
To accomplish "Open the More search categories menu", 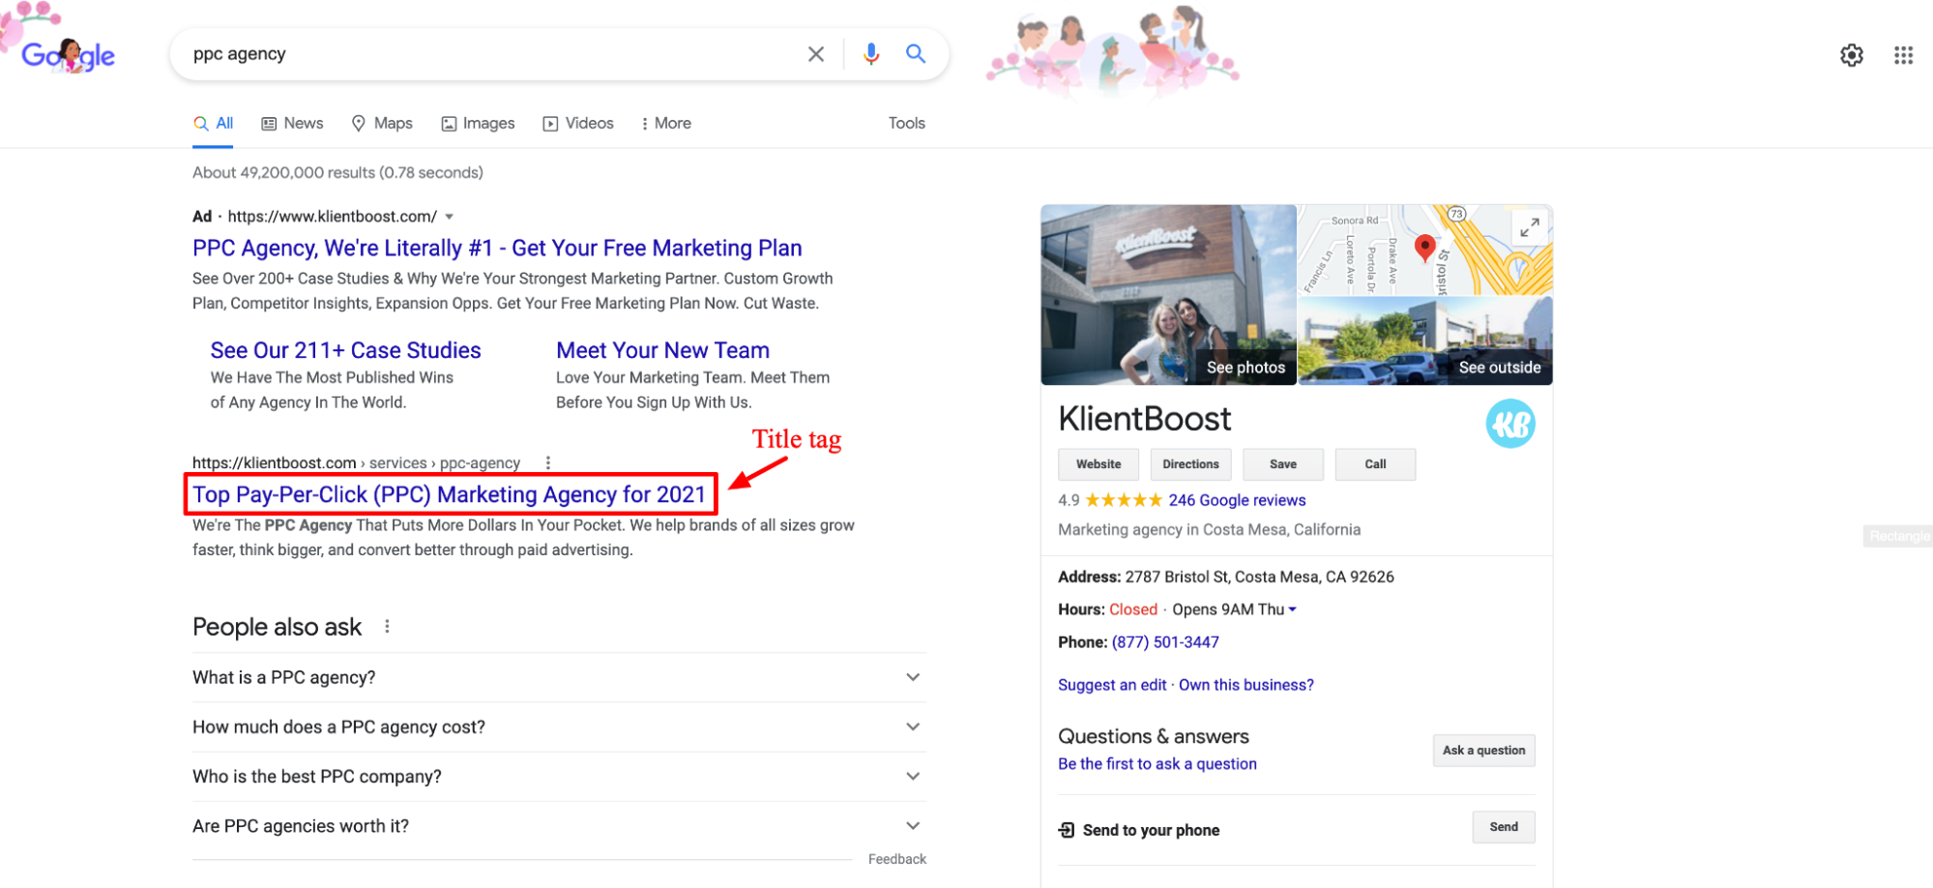I will click(665, 124).
